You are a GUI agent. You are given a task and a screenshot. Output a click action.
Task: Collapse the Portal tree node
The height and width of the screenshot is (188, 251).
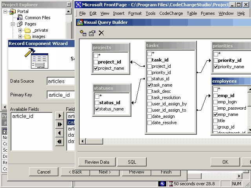[x=5, y=11]
